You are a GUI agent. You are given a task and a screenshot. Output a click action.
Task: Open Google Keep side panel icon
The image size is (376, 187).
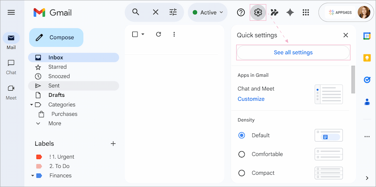coord(367,58)
